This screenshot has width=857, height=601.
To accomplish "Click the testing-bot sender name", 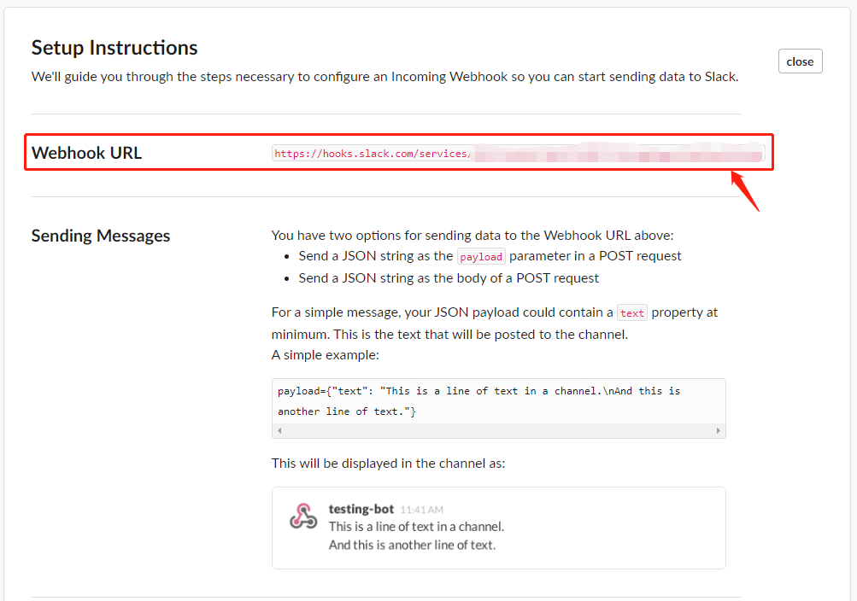I will coord(361,510).
